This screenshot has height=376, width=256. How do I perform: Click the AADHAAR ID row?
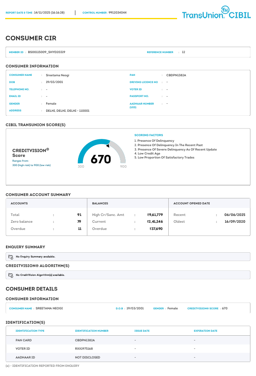pyautogui.click(x=128, y=357)
